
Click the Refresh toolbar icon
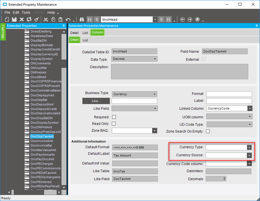[x=29, y=19]
